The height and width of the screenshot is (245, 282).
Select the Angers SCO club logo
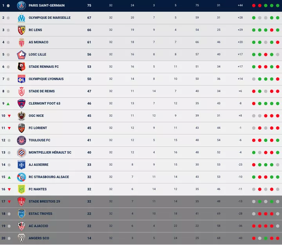coord(21,238)
